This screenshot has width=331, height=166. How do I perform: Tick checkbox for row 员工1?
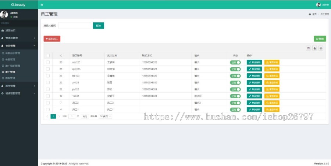point(48,110)
